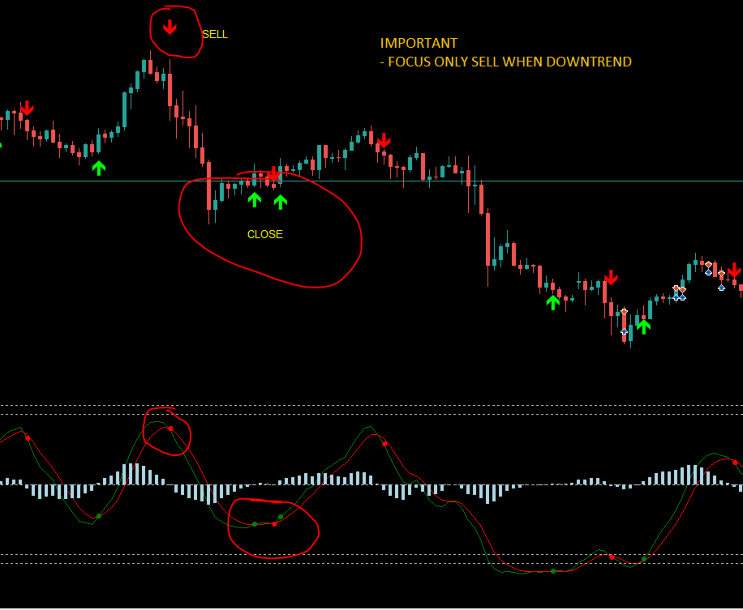Click the SELL label text
The height and width of the screenshot is (610, 743).
(213, 35)
